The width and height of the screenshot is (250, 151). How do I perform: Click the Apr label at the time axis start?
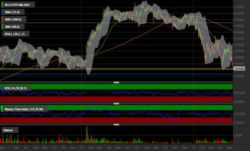pos(2,147)
